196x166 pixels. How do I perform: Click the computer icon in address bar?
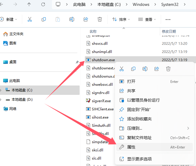click(58, 4)
